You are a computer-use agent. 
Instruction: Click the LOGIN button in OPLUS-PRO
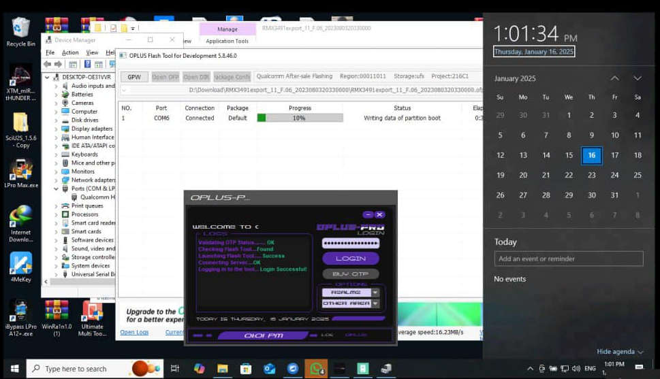(351, 259)
